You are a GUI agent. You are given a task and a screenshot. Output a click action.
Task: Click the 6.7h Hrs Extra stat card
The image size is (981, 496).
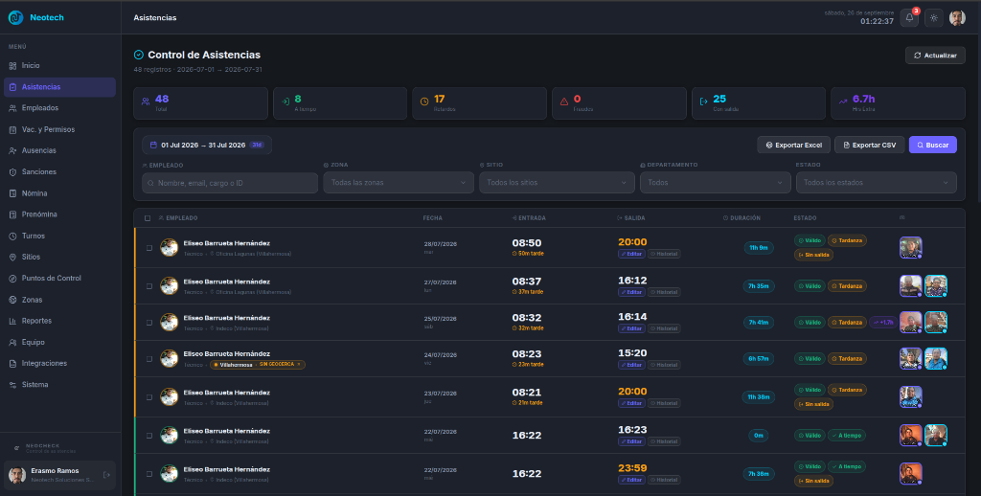(898, 103)
